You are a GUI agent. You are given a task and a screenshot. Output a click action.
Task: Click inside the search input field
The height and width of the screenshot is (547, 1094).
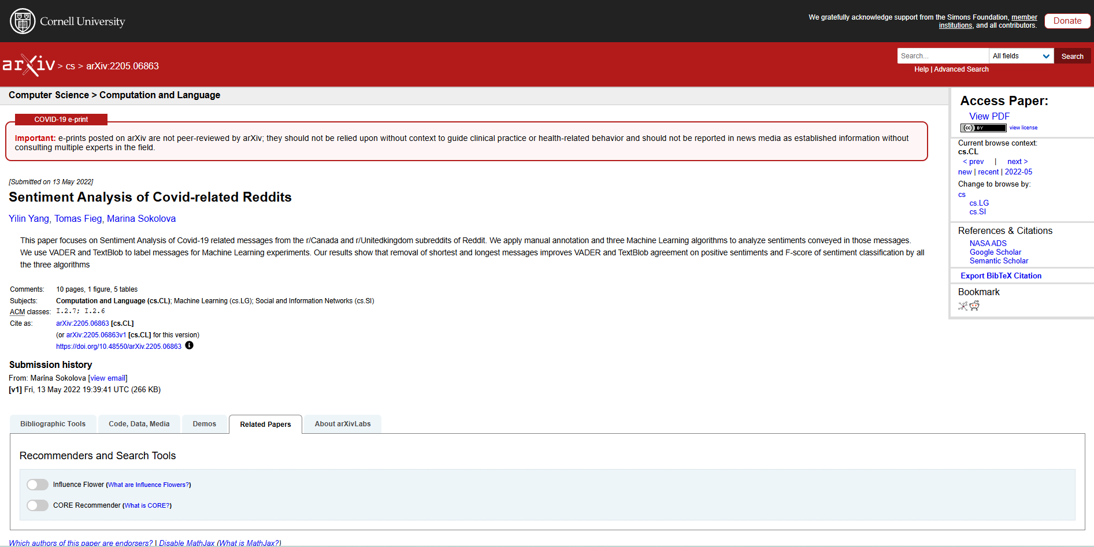(942, 55)
